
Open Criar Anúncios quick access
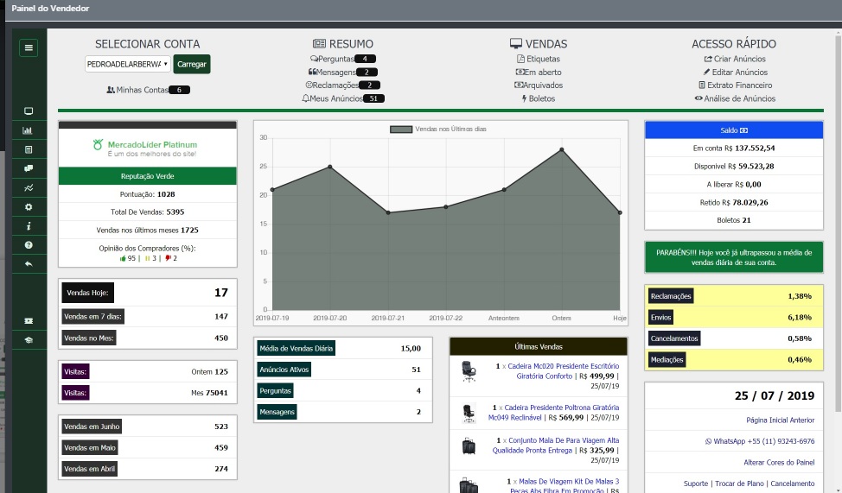(735, 59)
